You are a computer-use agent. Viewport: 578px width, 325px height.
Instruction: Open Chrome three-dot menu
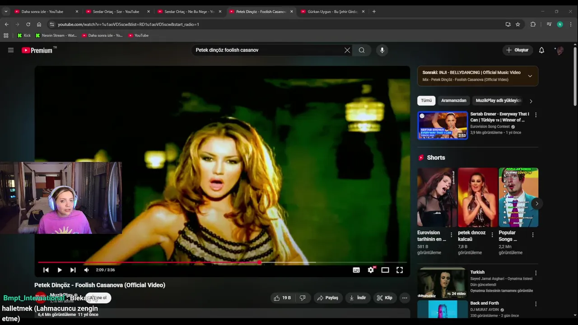point(571,24)
